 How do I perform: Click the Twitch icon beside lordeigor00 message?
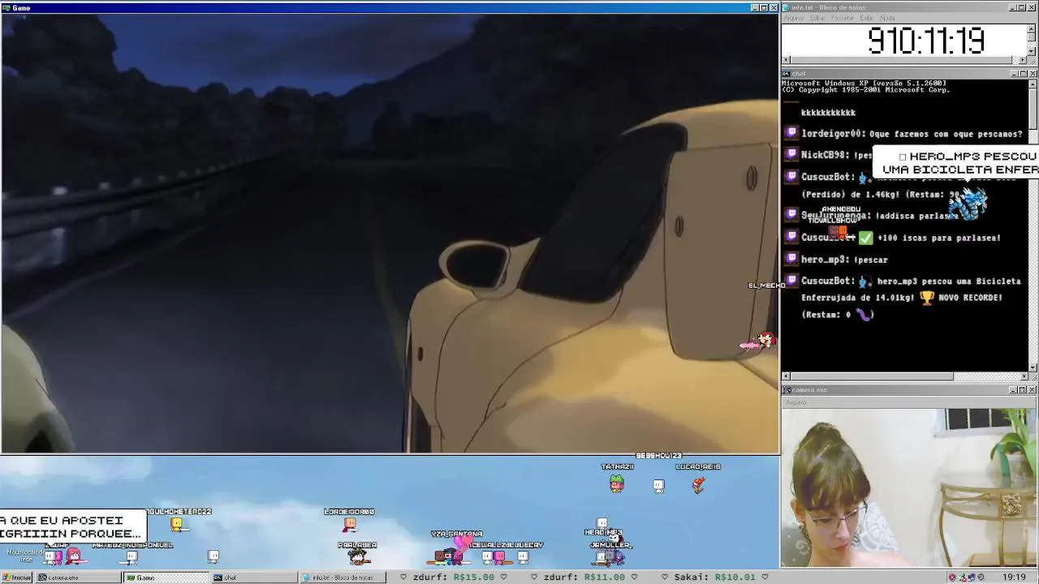(x=791, y=133)
